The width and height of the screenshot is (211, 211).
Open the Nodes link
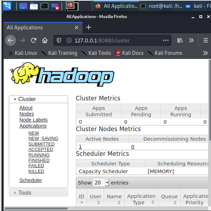(x=27, y=114)
